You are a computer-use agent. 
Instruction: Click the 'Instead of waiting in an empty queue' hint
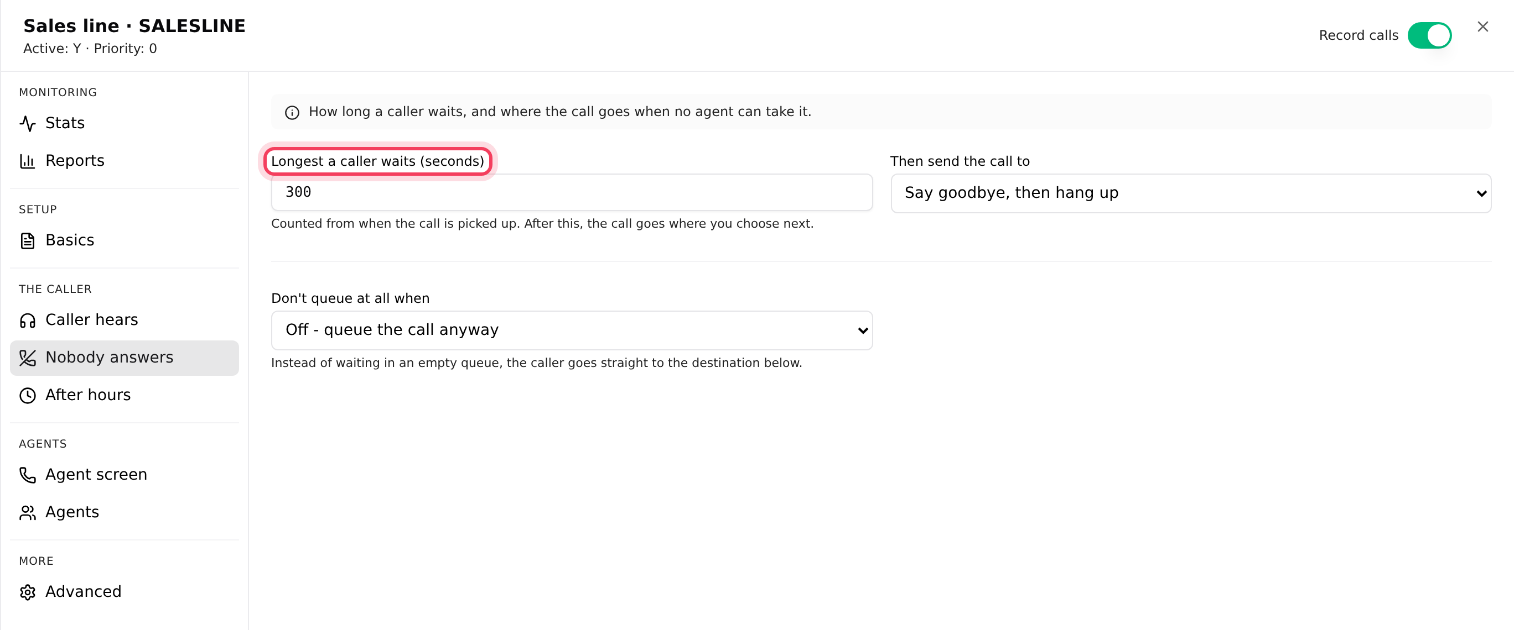(x=536, y=363)
